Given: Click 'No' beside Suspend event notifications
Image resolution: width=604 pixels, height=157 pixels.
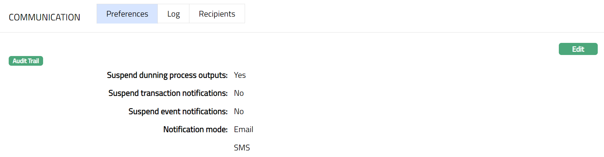Looking at the screenshot, I should [239, 111].
